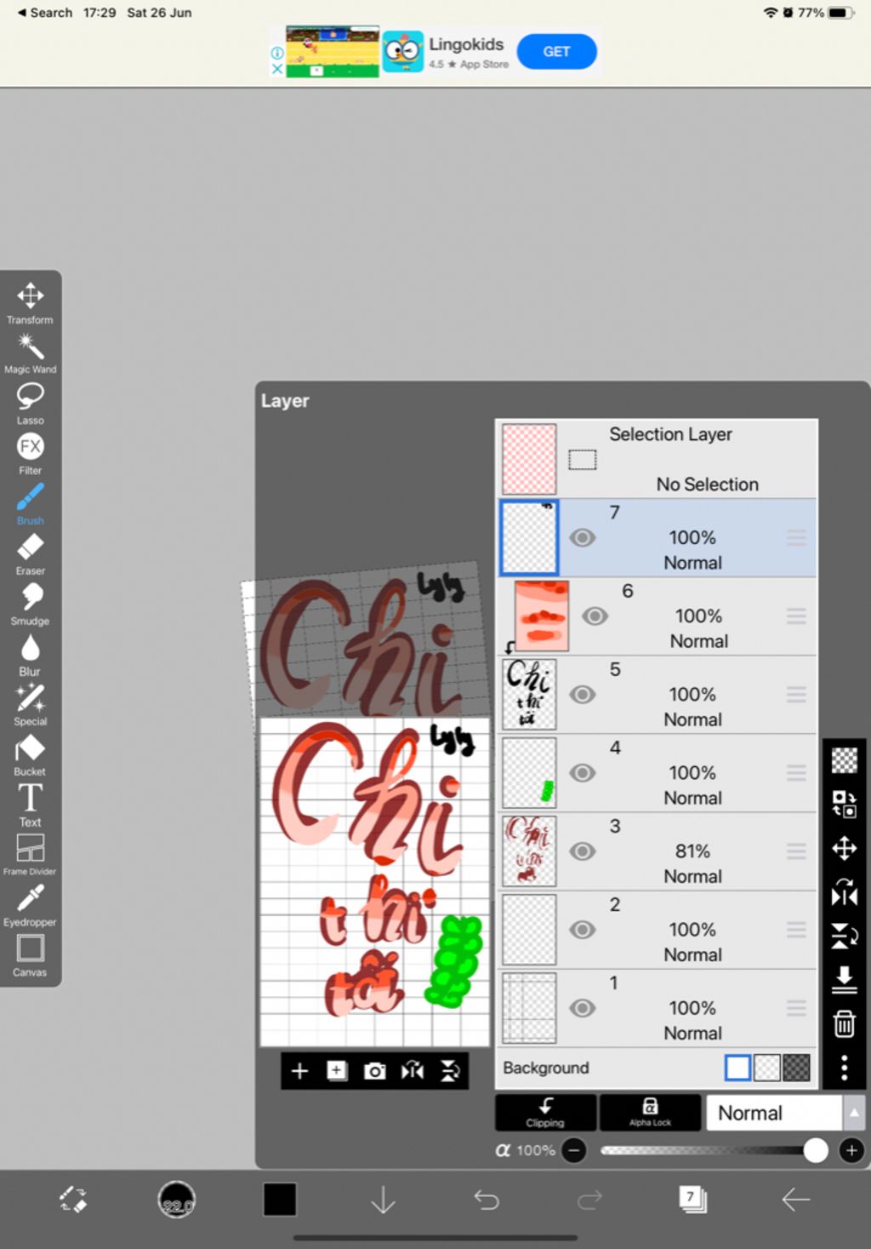Tap the down arrow in bottom bar
The image size is (871, 1249).
[x=384, y=1200]
